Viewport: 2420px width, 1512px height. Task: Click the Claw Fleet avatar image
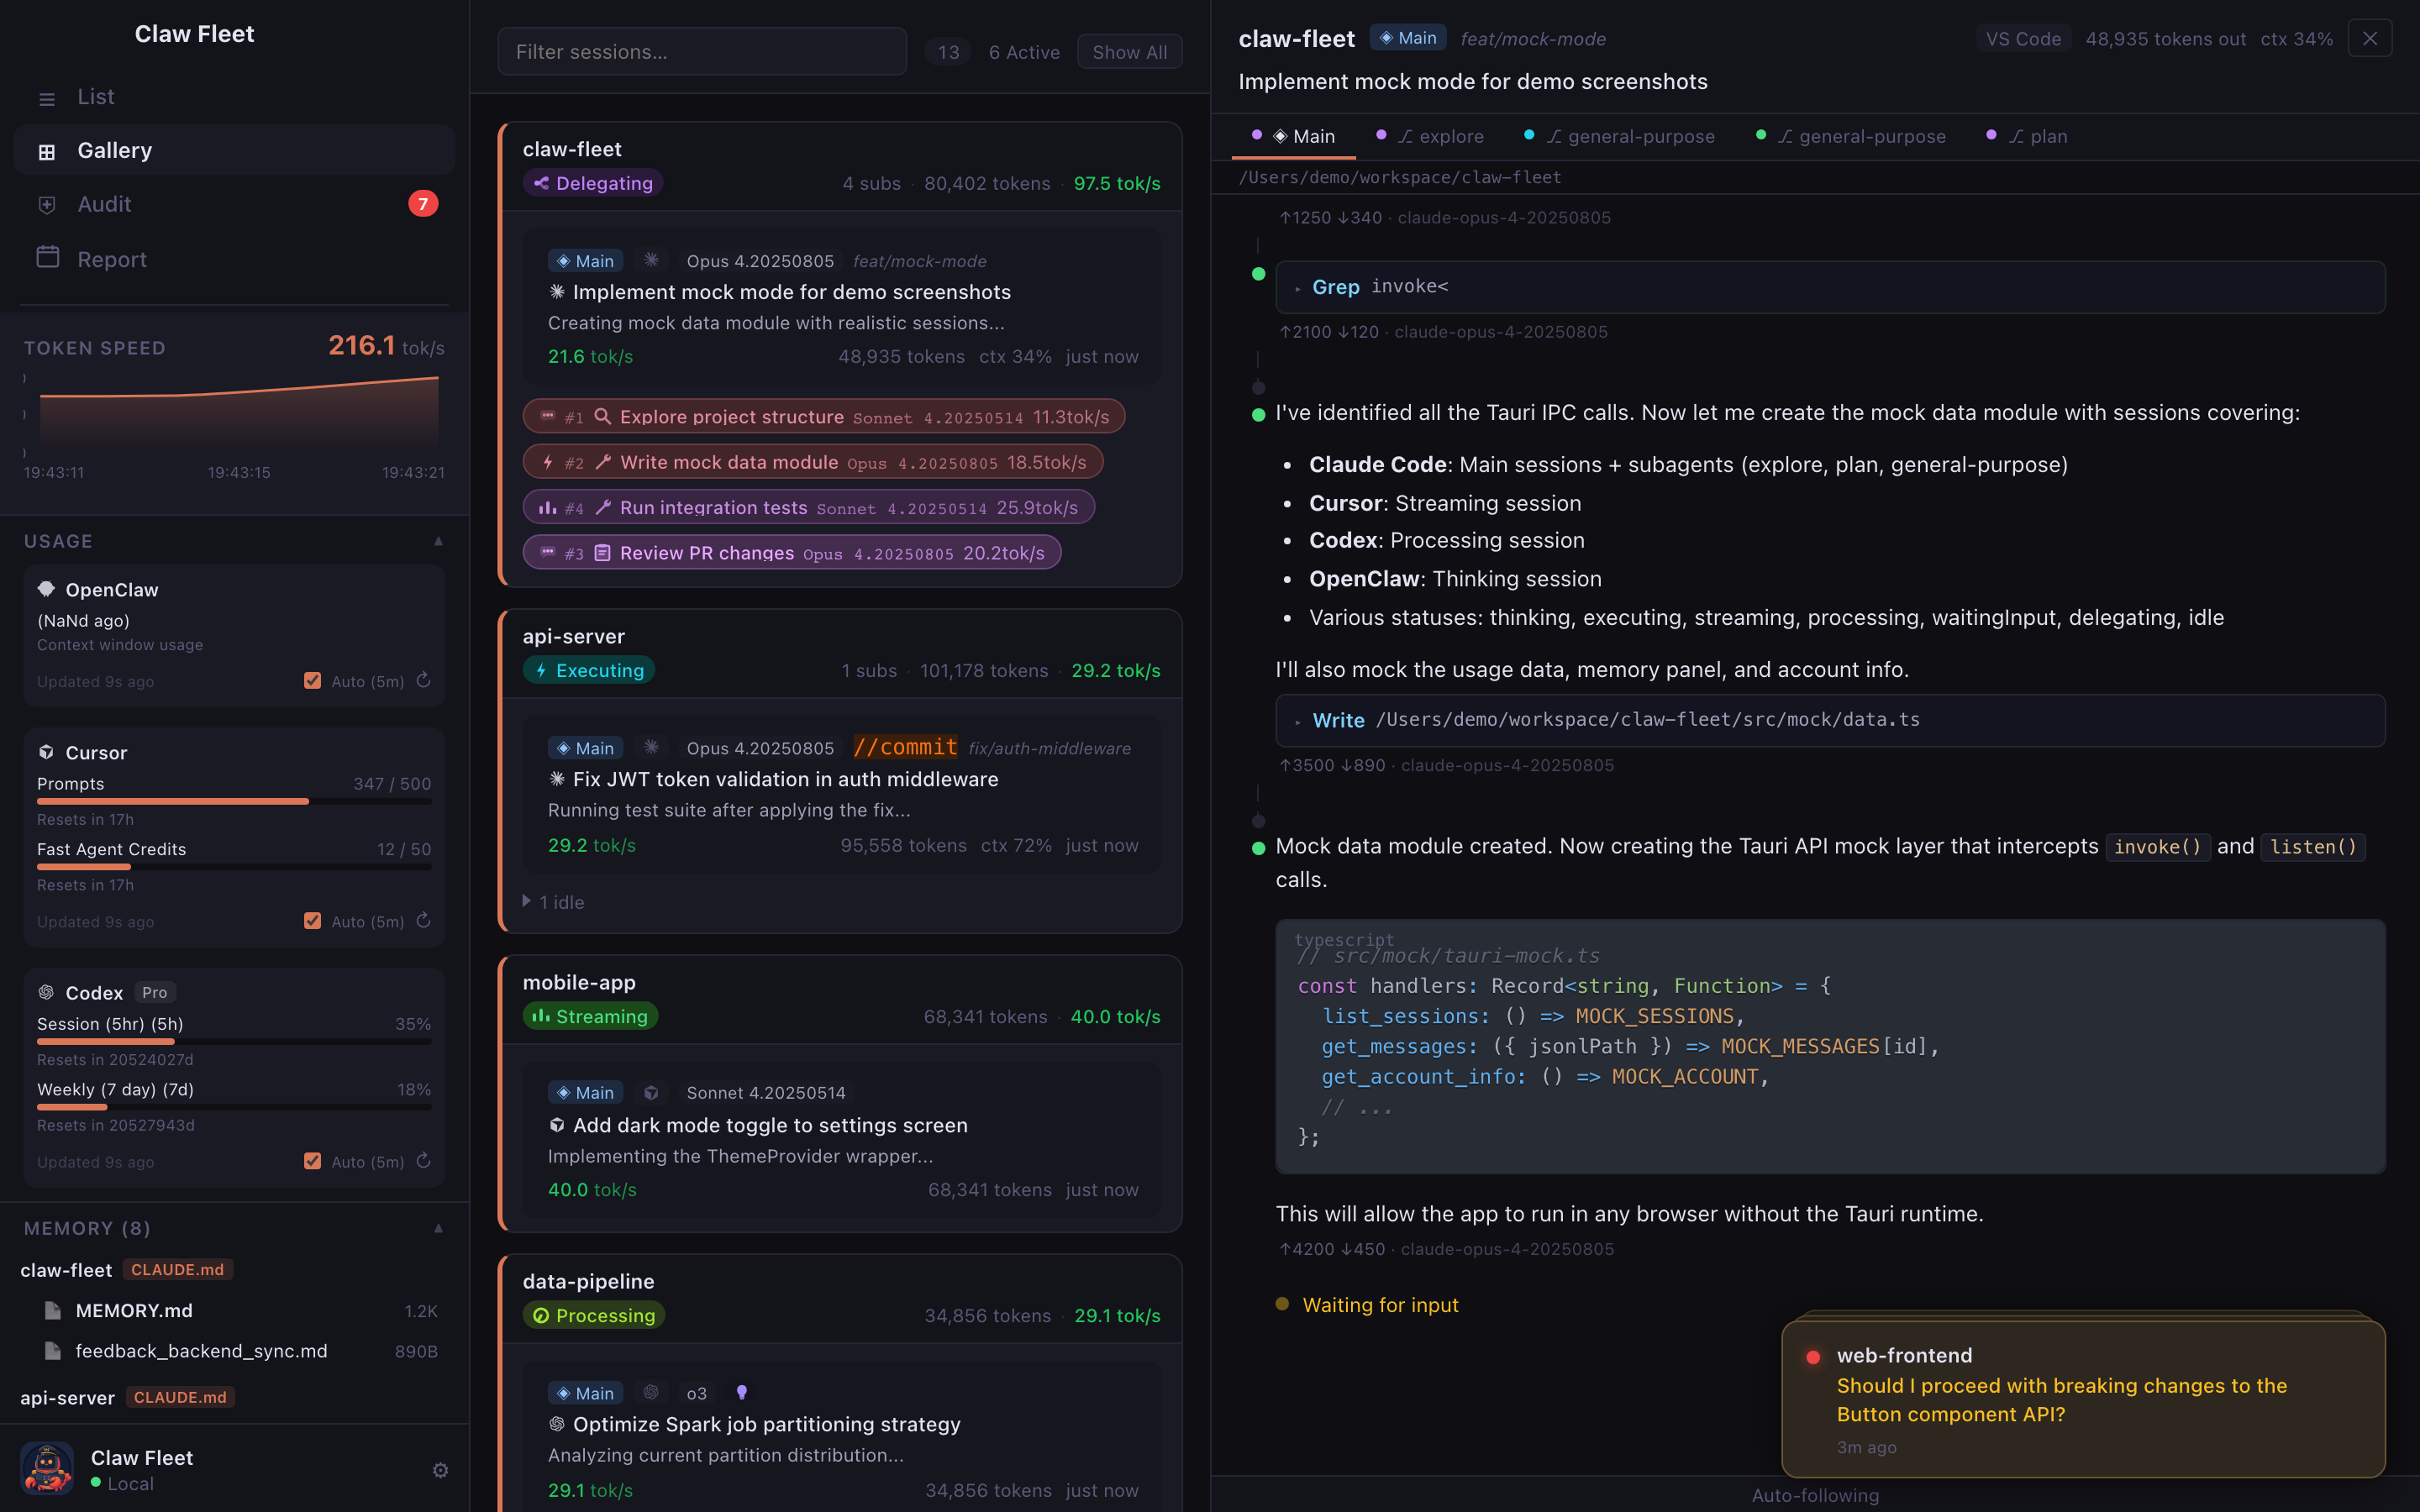47,1469
